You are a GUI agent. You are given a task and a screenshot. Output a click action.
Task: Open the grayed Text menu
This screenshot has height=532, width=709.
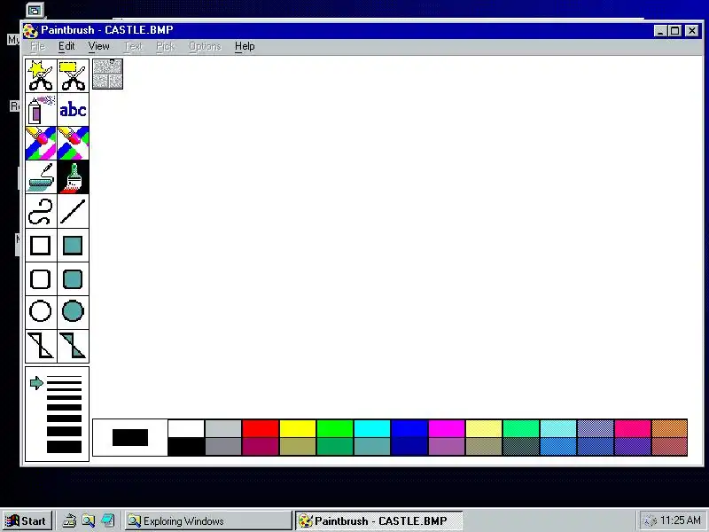133,46
